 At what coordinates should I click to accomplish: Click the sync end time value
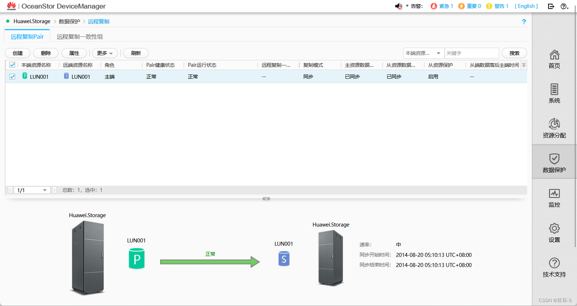(x=433, y=265)
